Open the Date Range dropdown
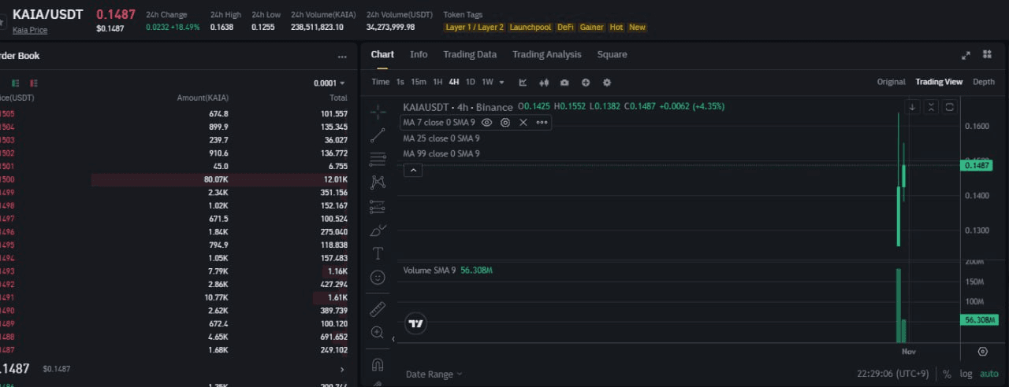 pyautogui.click(x=434, y=374)
